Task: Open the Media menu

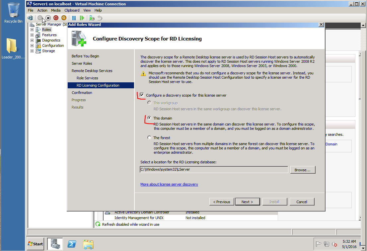Action: (x=56, y=10)
